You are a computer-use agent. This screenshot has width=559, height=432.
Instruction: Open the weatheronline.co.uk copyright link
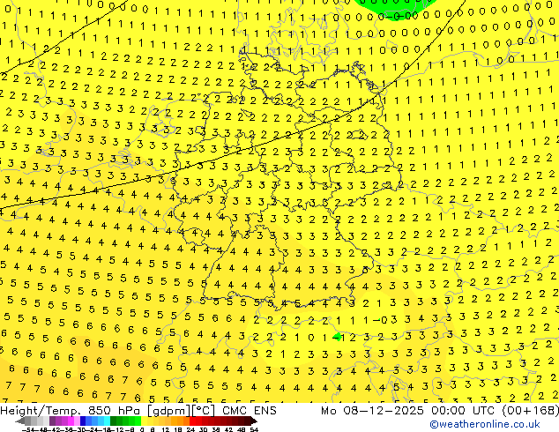485,424
